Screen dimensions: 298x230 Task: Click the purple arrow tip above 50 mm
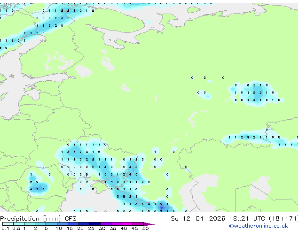(149, 224)
